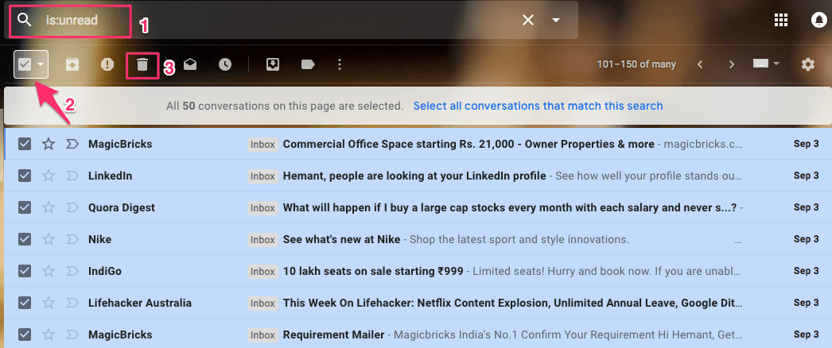Open the select dropdown arrow beside checkbox
The image size is (832, 348).
coord(41,64)
